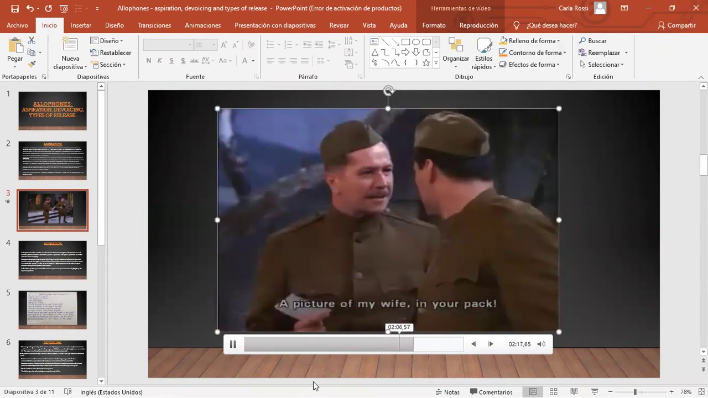Click the Format Painter brush icon
This screenshot has height=398, width=708.
[32, 64]
